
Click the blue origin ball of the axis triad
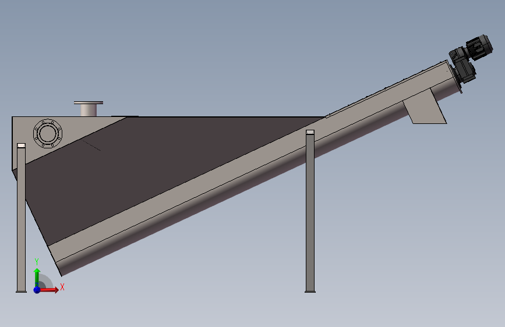point(37,290)
